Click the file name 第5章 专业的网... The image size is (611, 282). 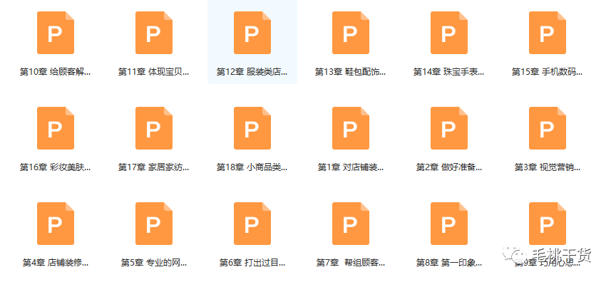154,263
